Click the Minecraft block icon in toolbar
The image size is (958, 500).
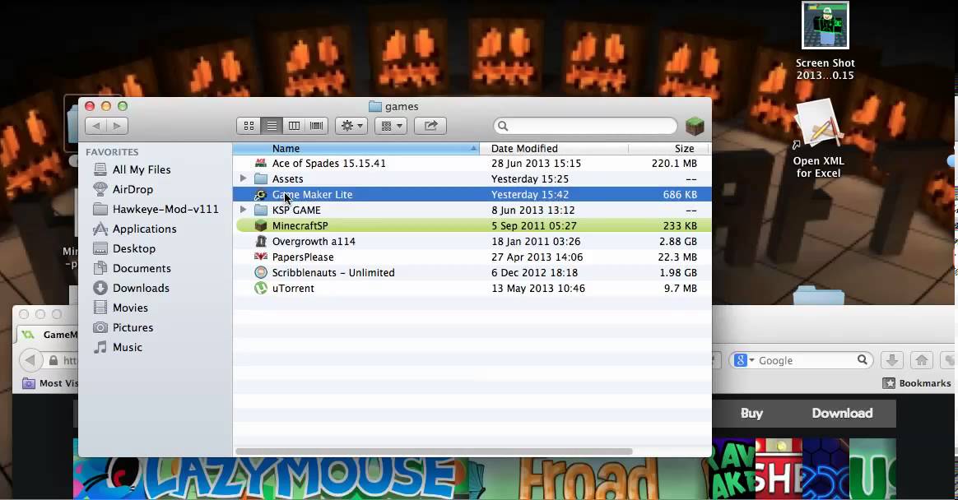(x=695, y=126)
